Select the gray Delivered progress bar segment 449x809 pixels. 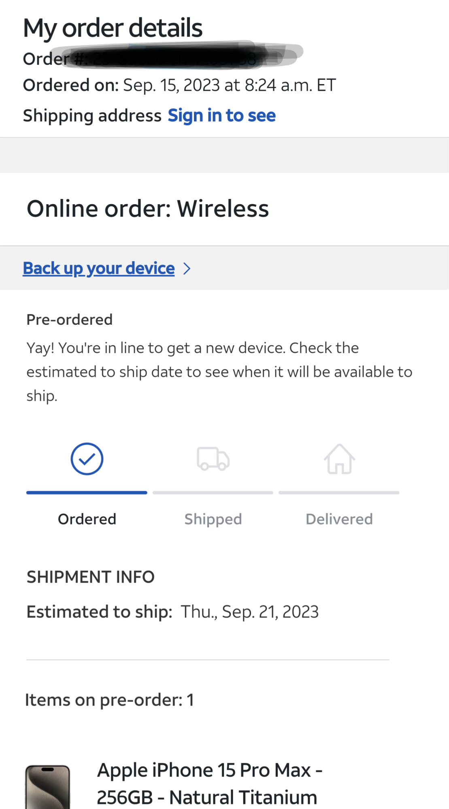[x=339, y=493]
